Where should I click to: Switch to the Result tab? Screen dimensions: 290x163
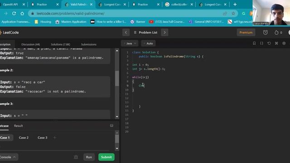point(18,126)
